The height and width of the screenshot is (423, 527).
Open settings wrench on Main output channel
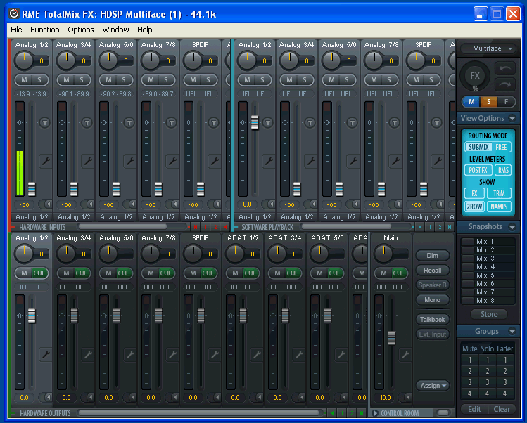pos(405,354)
